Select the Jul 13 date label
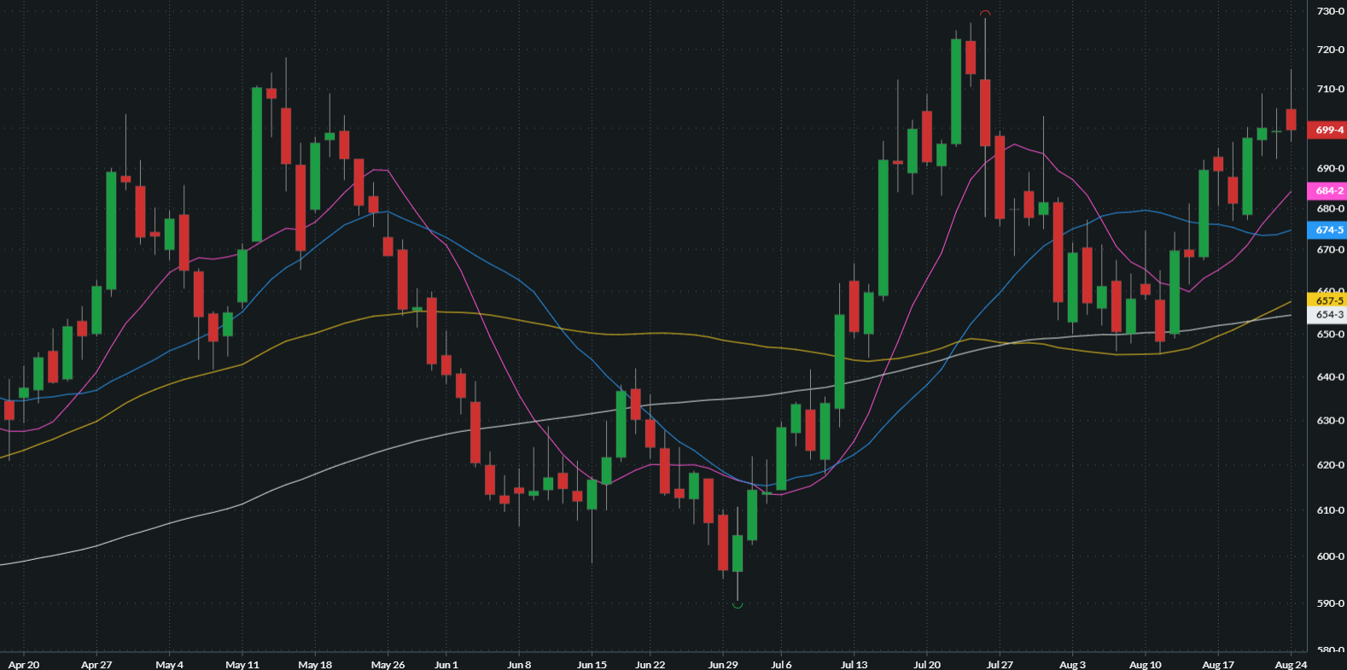 click(854, 664)
